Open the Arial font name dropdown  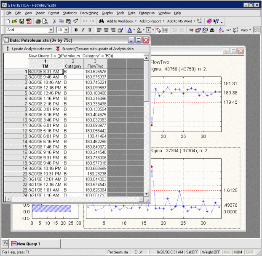51,30
